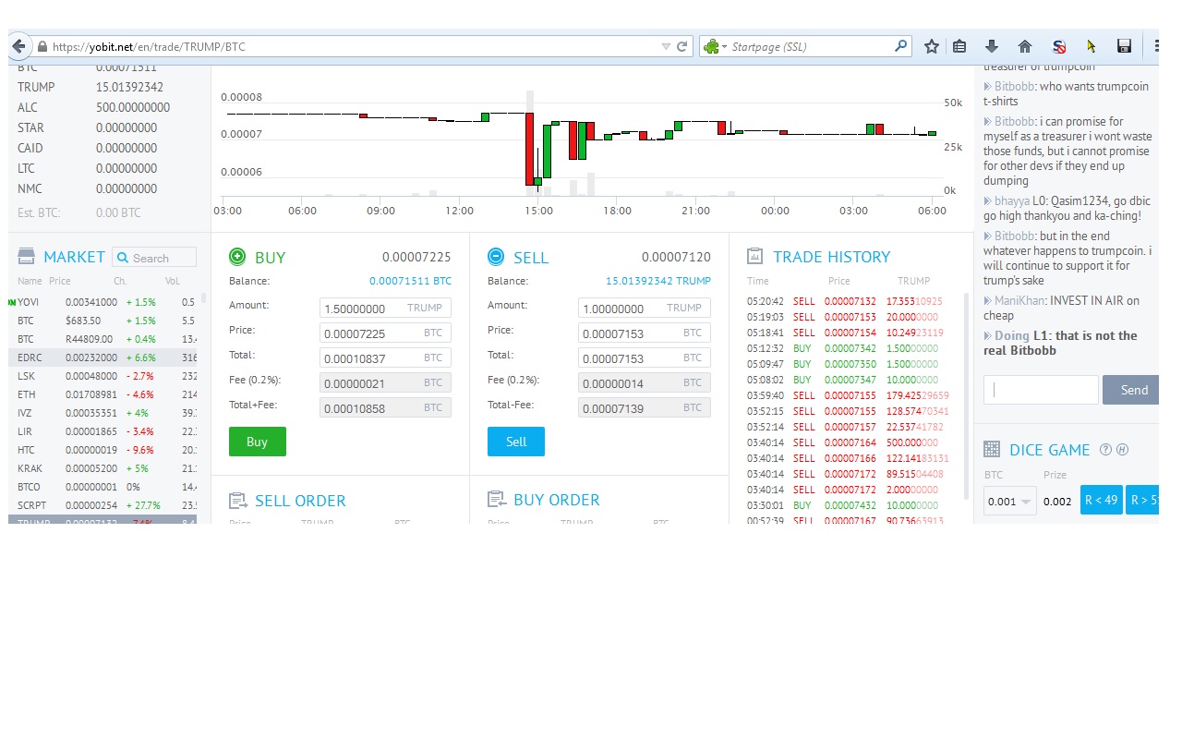The width and height of the screenshot is (1182, 739).
Task: Open the URL history dropdown arrow
Action: [667, 46]
